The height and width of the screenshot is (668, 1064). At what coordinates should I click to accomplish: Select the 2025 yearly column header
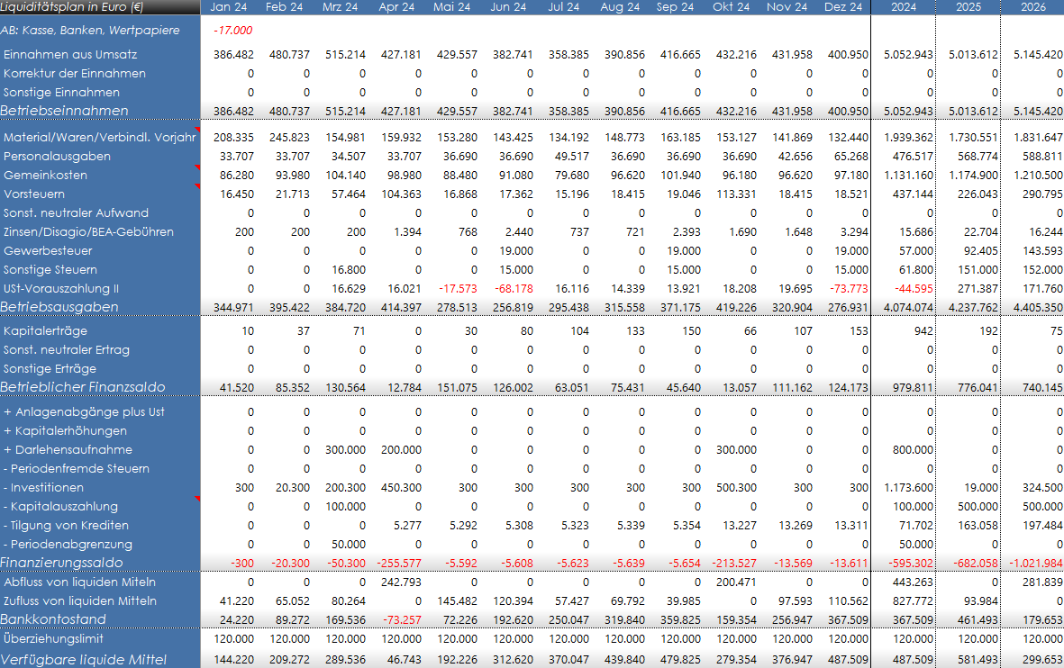[967, 7]
